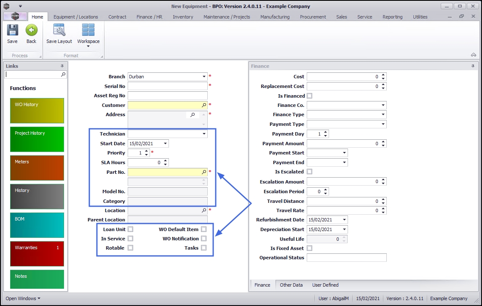Click the Save icon in ribbon

(12, 30)
